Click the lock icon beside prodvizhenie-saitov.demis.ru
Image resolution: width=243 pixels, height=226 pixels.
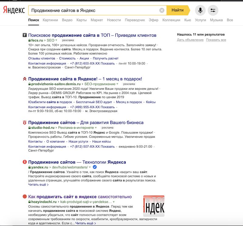tap(29, 84)
